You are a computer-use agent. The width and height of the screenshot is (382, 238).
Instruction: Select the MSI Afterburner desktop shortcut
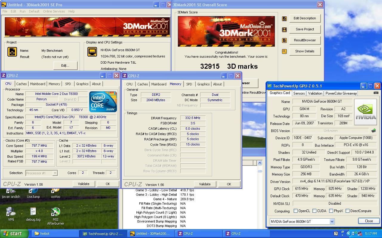point(56,216)
